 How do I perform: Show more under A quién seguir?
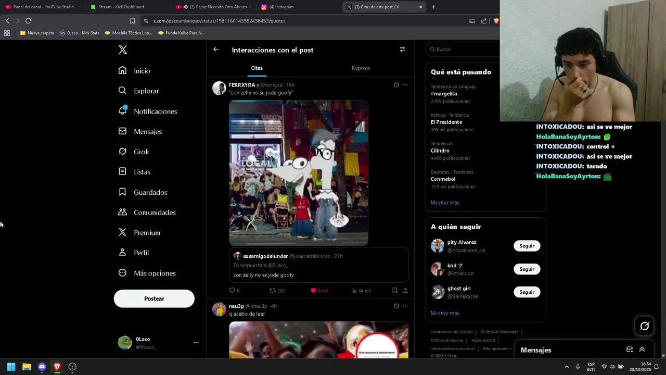coord(445,313)
